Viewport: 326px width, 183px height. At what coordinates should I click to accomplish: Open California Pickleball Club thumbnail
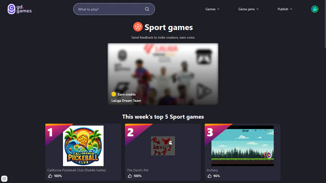point(83,146)
